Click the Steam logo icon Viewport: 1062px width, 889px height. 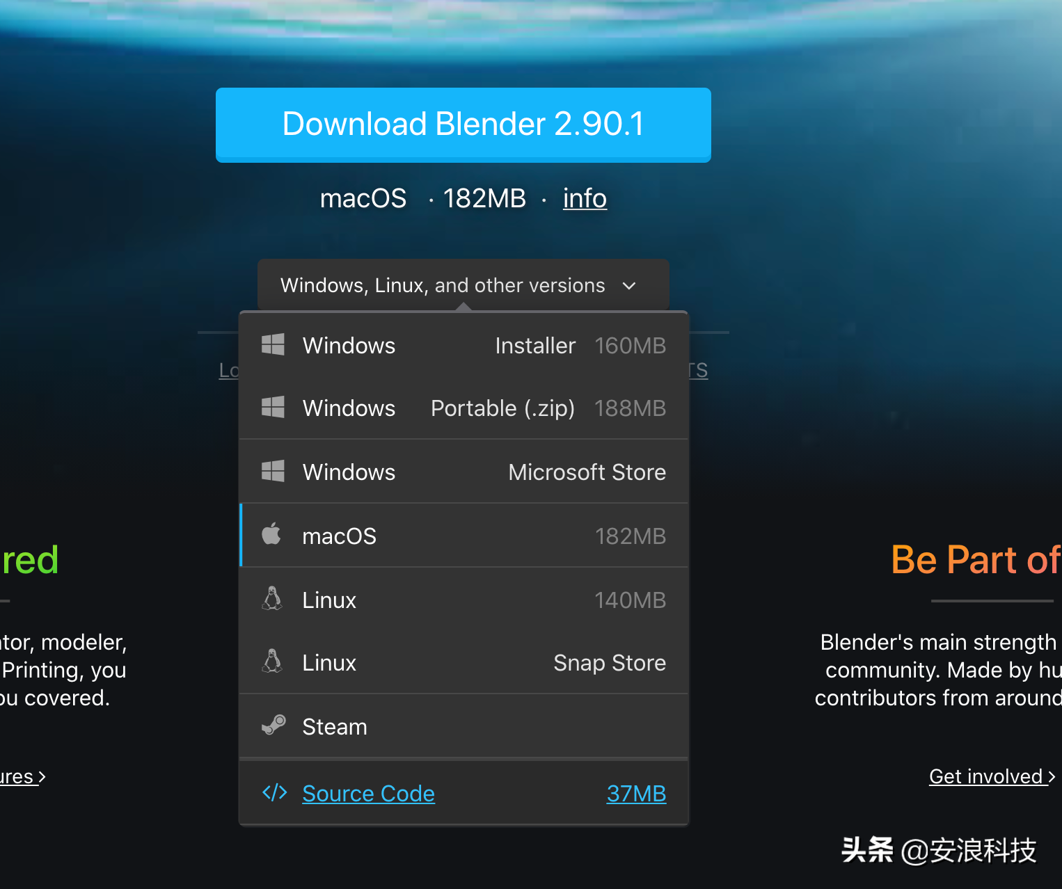click(274, 726)
